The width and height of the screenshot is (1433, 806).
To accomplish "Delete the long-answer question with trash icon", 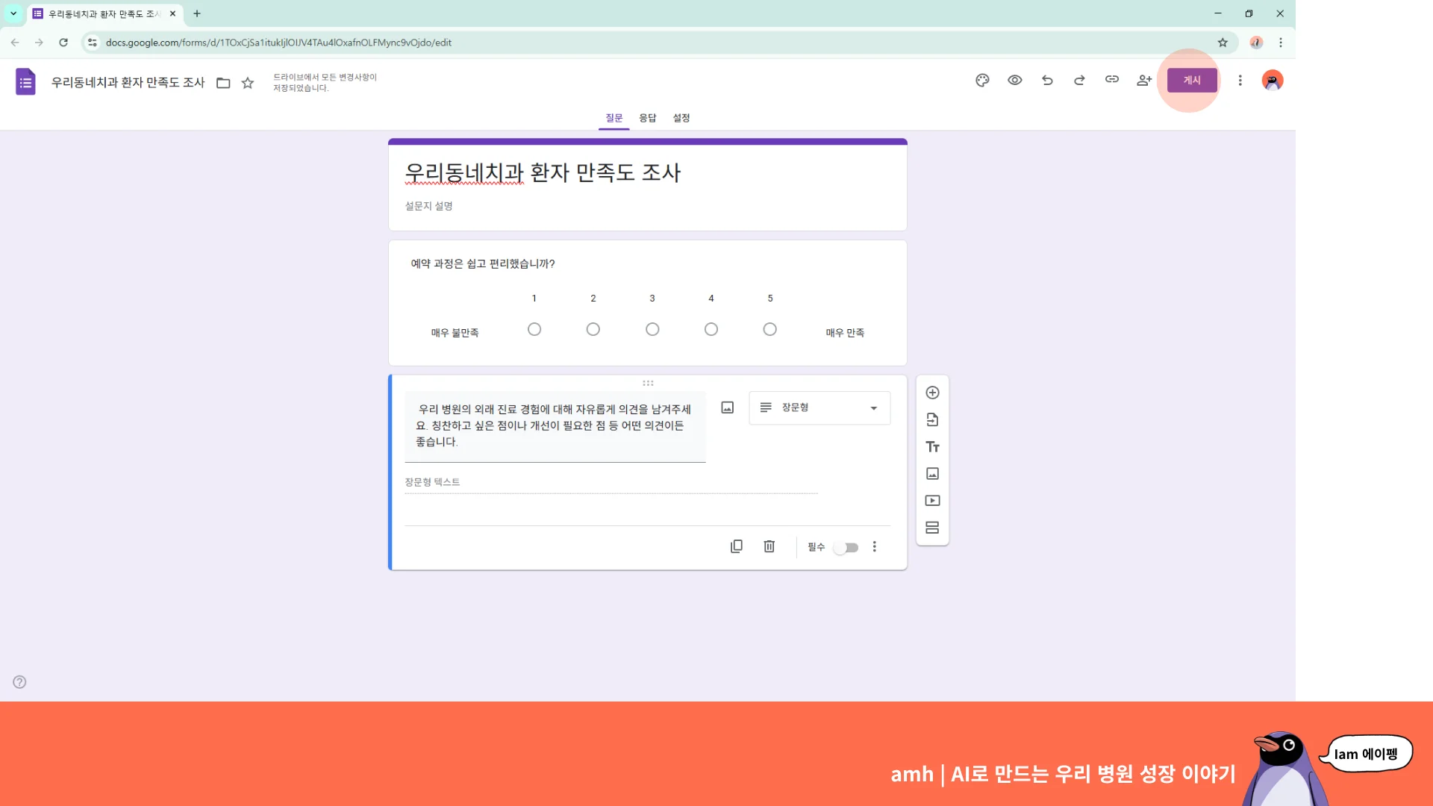I will click(769, 546).
